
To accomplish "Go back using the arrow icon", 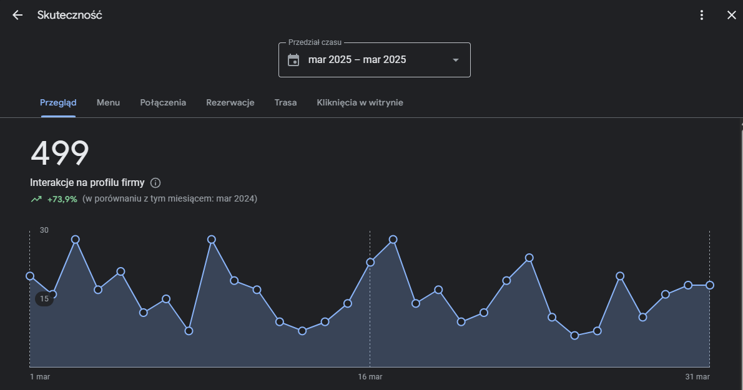I will coord(17,15).
